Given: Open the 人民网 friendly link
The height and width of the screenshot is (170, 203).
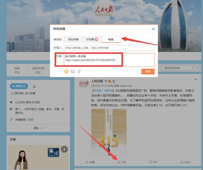Looking at the screenshot, I should click(30, 120).
